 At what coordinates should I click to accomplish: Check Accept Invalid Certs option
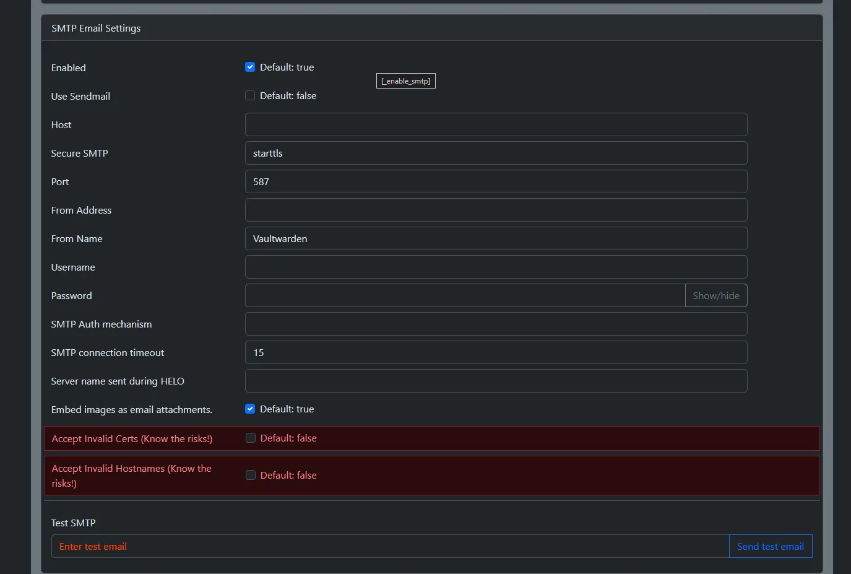[x=251, y=438]
